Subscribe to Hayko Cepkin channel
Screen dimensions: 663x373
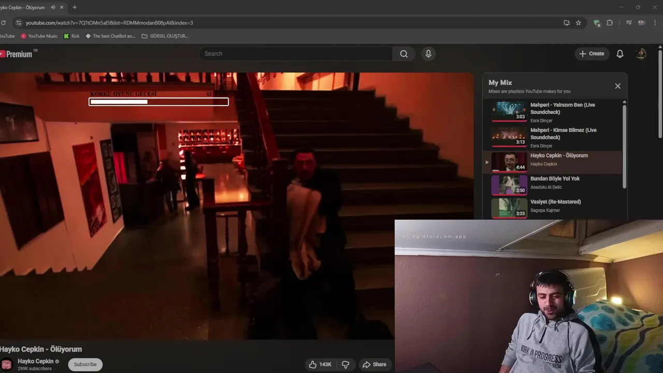85,365
